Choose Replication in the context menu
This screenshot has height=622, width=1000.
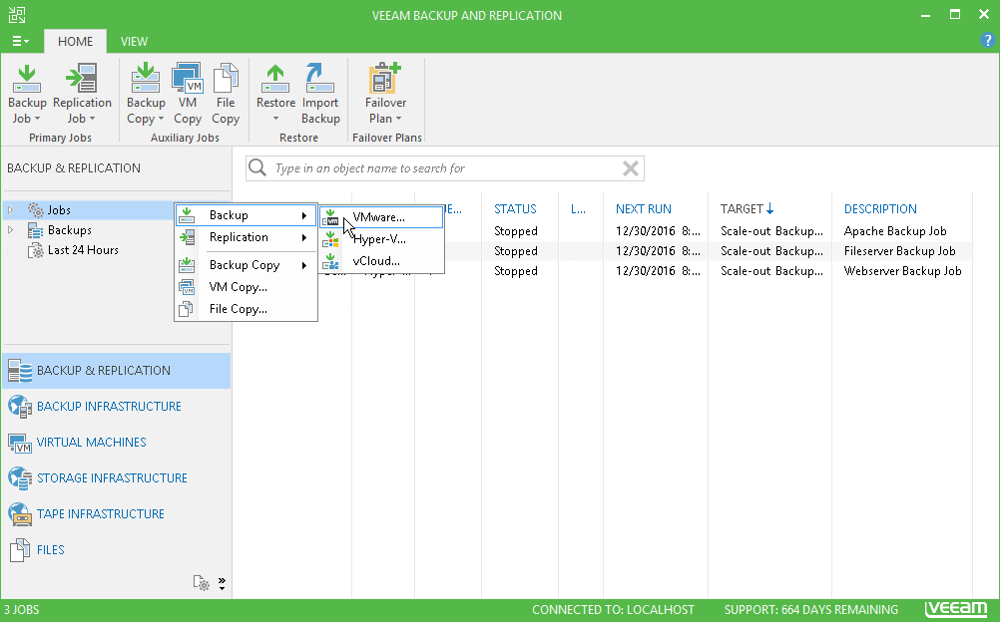click(247, 237)
